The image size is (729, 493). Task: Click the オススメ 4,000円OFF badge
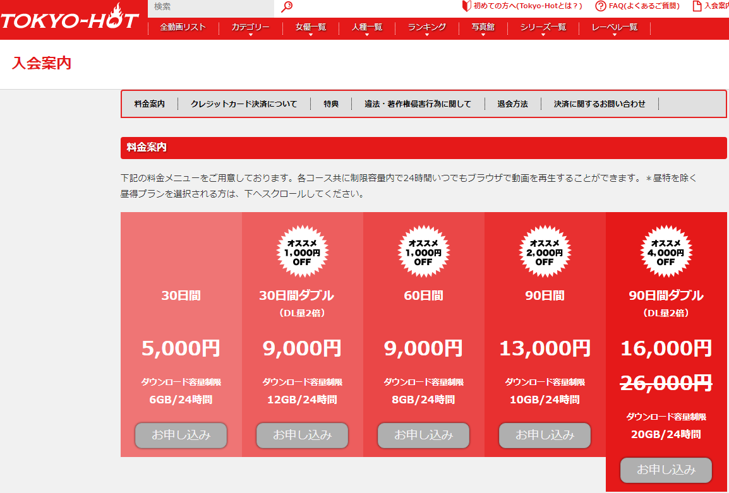666,251
